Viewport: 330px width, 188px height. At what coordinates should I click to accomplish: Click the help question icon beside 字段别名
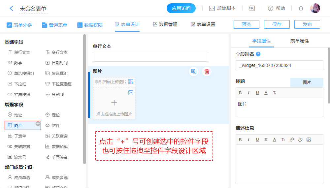258,54
